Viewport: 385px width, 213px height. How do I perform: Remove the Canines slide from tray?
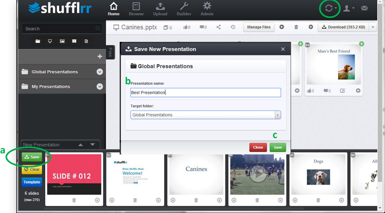point(196,200)
